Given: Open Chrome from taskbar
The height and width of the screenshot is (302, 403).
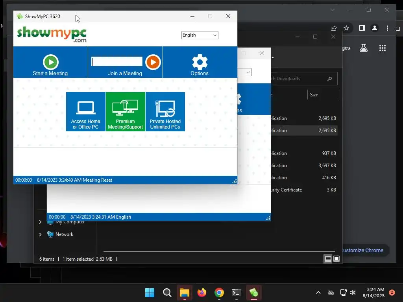Looking at the screenshot, I should click(219, 293).
